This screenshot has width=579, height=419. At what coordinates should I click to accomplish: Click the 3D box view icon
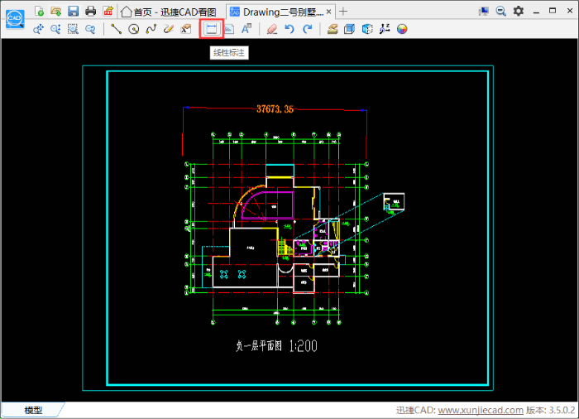click(x=349, y=29)
